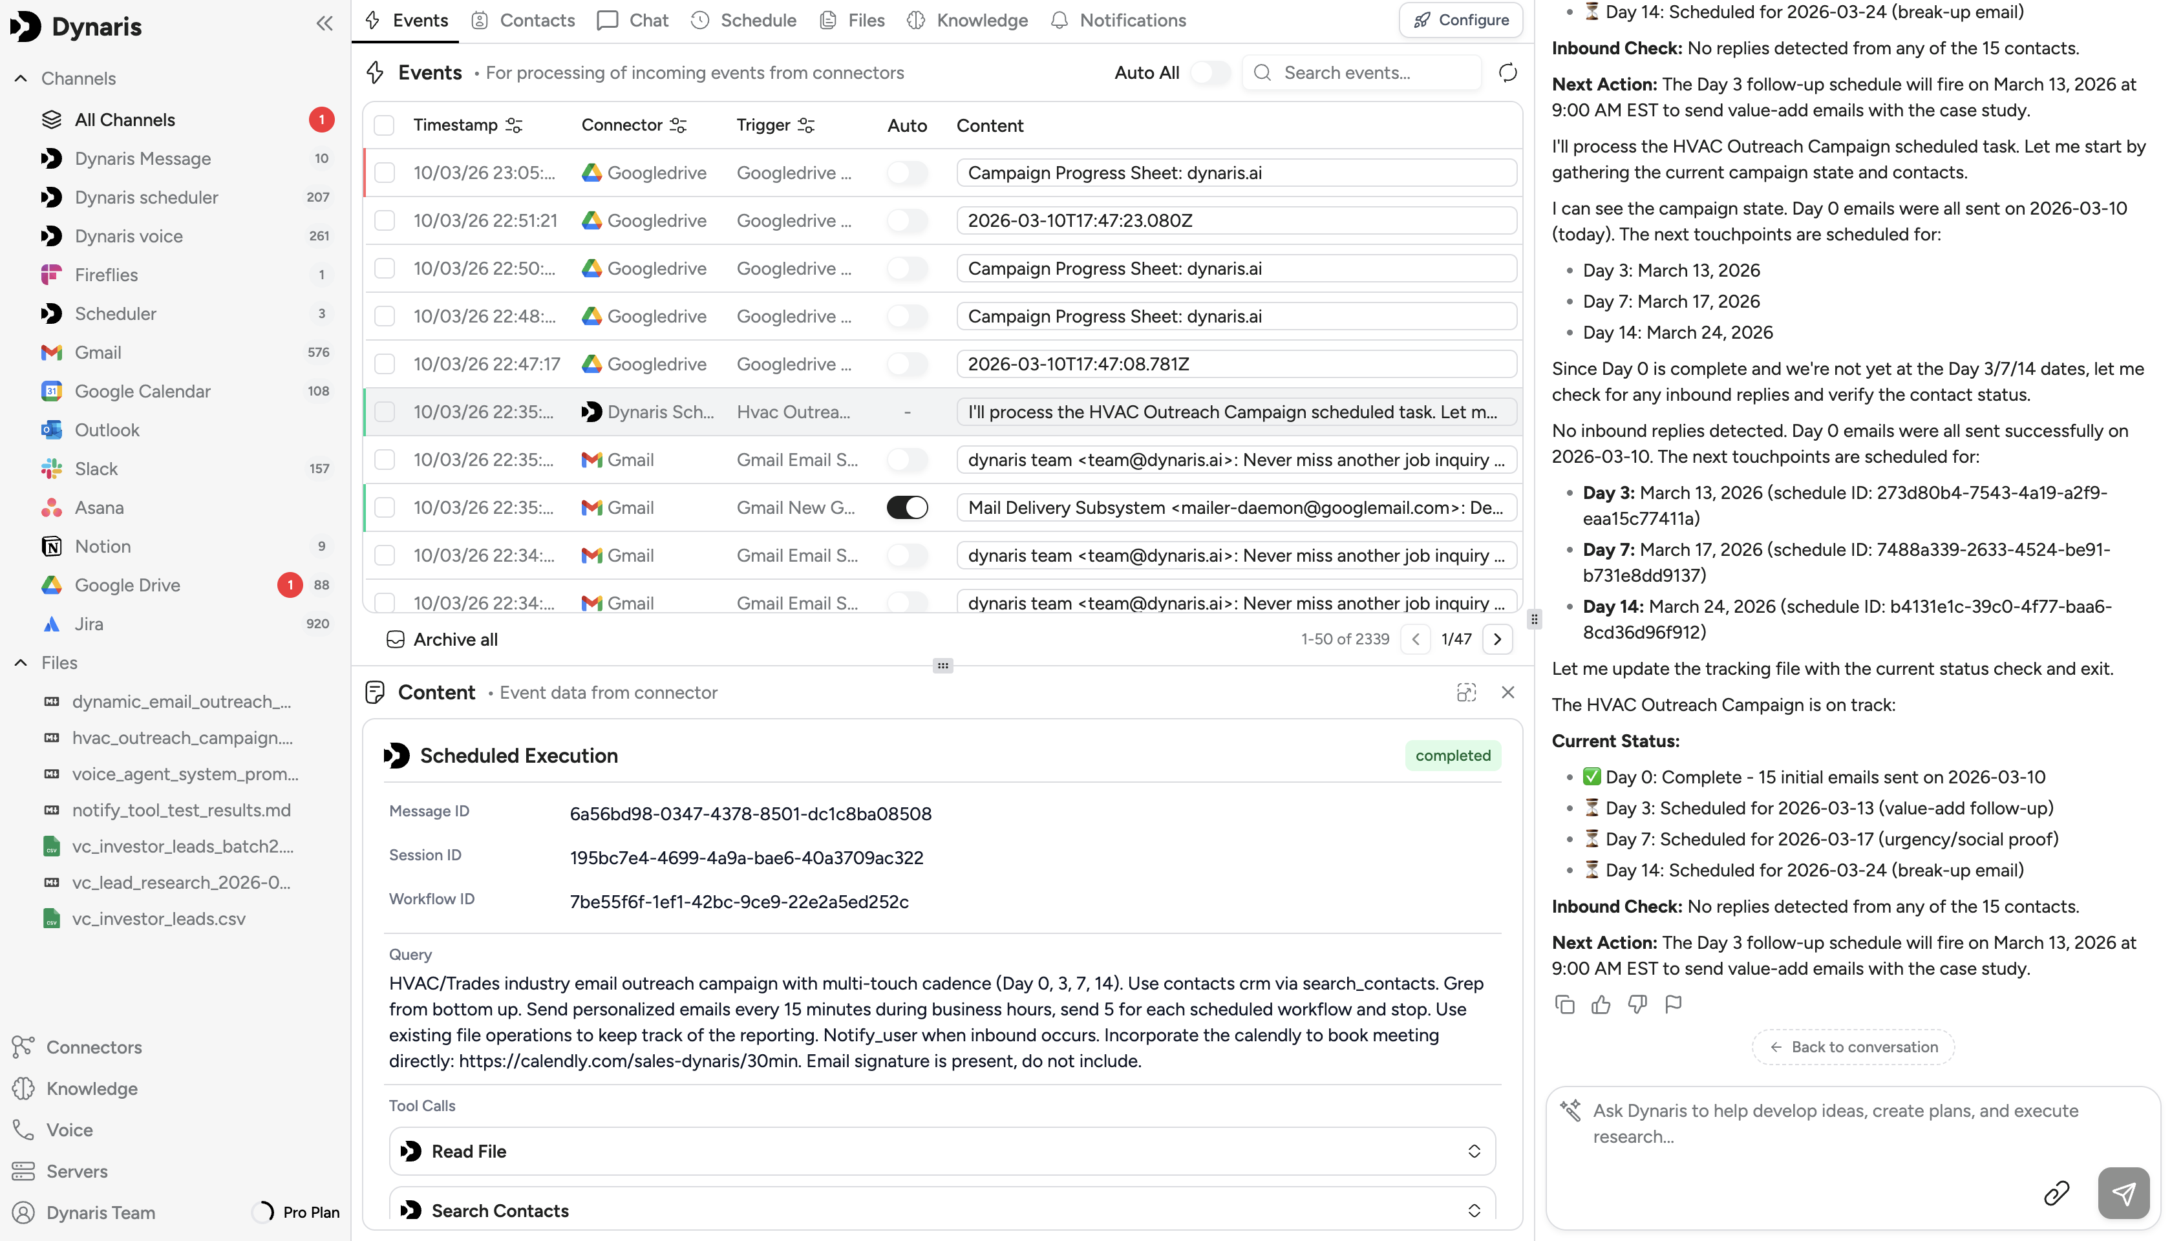Expand the Content panel to fullscreen
The height and width of the screenshot is (1241, 2172).
[1465, 692]
